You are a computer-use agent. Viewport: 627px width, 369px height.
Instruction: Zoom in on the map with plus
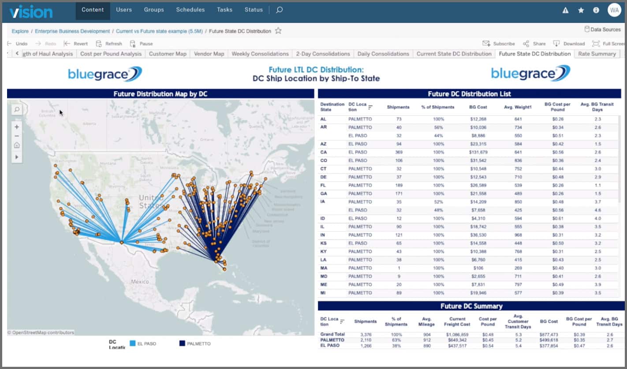click(17, 127)
